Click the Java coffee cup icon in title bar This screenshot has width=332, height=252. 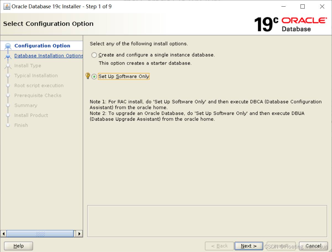6,6
